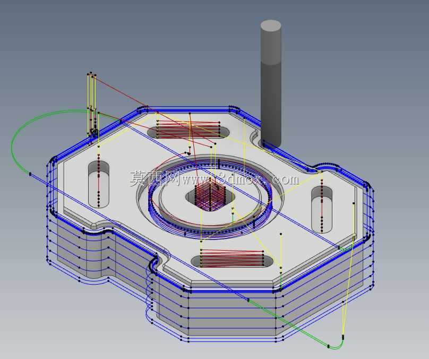429x359 pixels.
Task: Select the lower horizontal slot pocket
Action: [x=232, y=261]
